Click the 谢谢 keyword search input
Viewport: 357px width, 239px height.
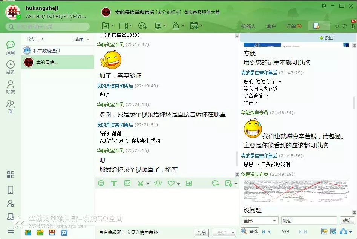[x=309, y=221]
